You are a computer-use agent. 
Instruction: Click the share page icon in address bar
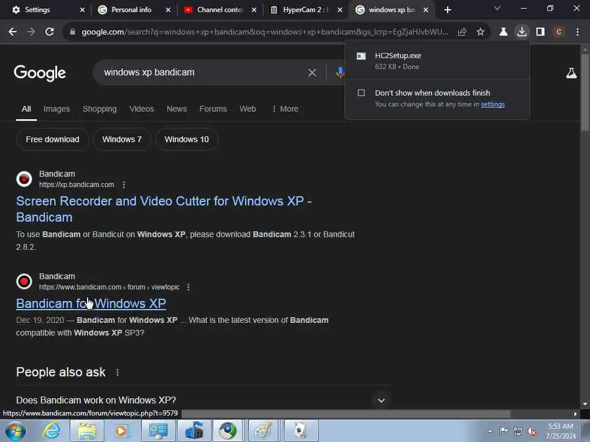coord(462,32)
